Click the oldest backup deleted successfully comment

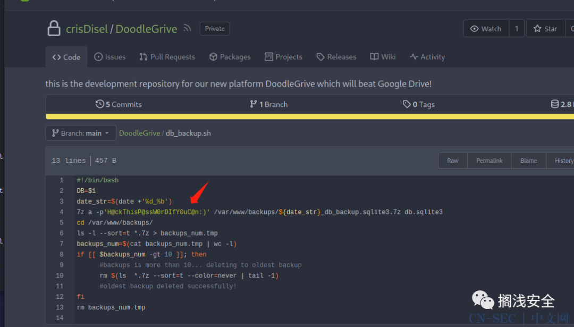coord(168,287)
